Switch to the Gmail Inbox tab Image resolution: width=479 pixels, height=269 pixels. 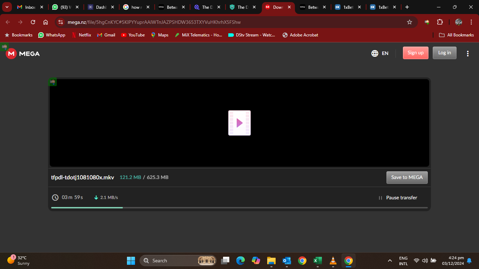(27, 7)
